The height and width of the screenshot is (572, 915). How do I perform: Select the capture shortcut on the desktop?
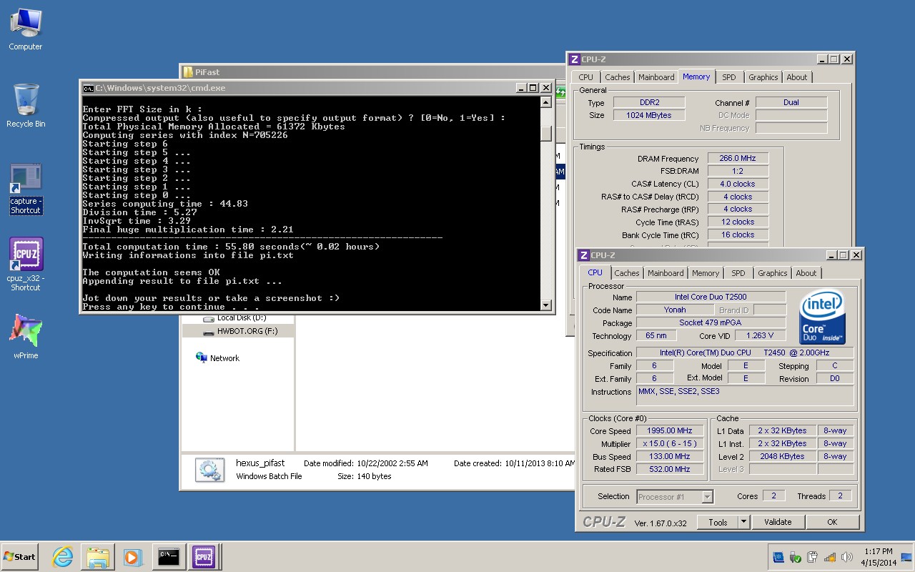pyautogui.click(x=26, y=189)
